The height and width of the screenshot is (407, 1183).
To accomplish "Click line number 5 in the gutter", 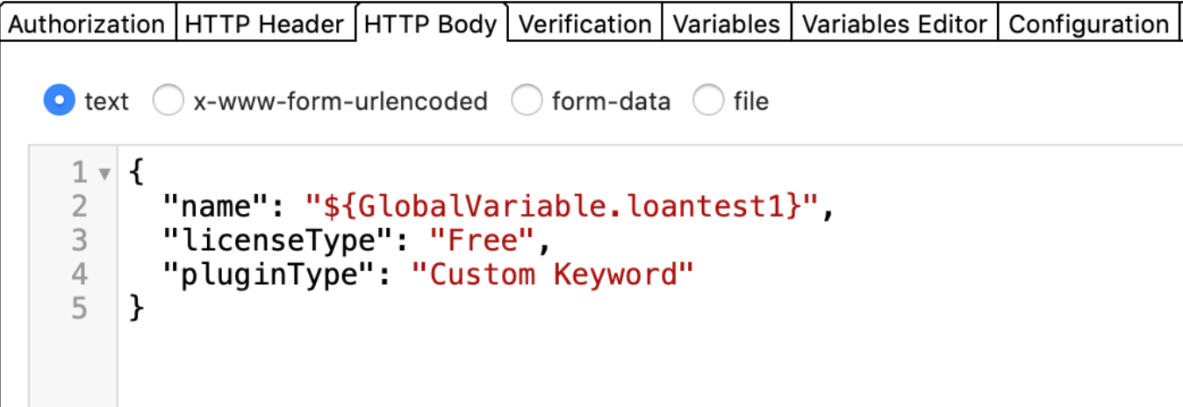I will click(x=80, y=309).
